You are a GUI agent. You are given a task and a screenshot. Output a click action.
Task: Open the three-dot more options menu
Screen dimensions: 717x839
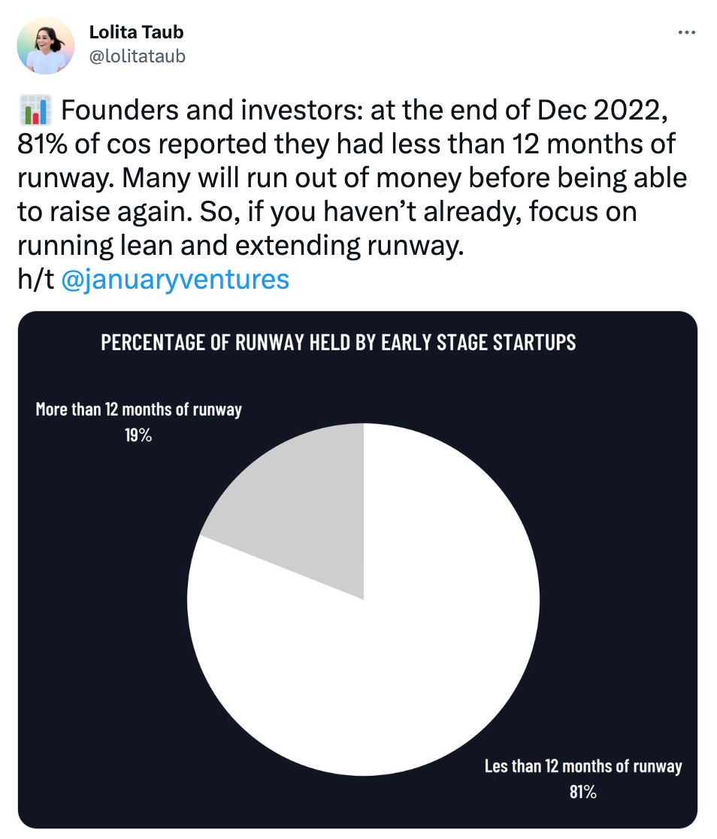click(686, 32)
